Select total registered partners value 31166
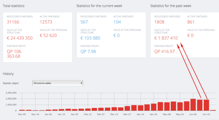Screen dimensions: 219x120 point(13,22)
